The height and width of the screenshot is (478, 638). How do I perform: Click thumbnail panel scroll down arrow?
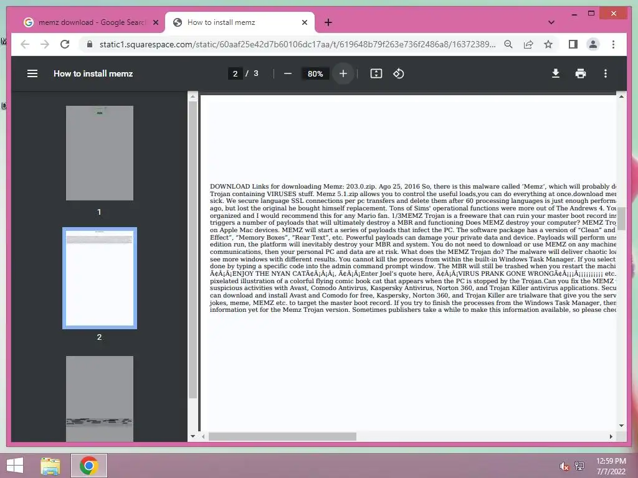point(193,436)
